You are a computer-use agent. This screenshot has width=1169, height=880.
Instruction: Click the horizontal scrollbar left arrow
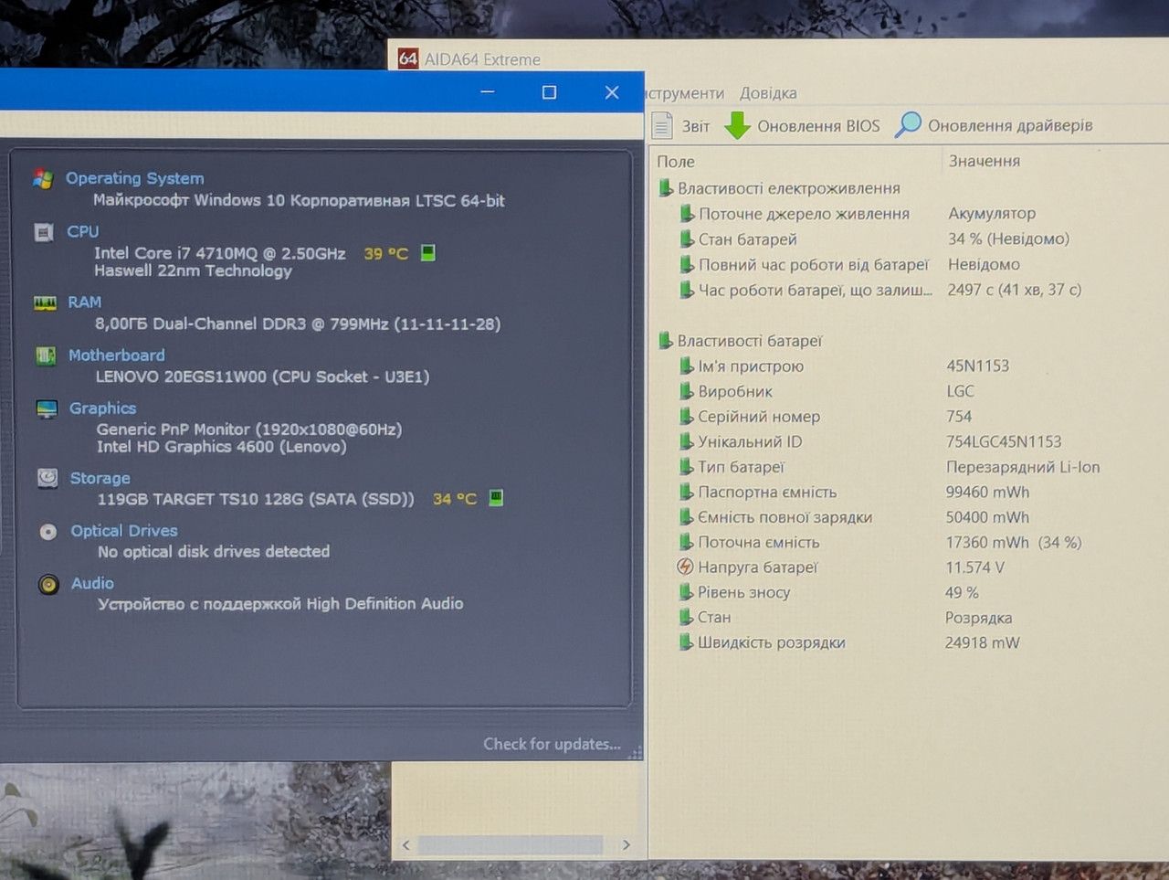406,845
